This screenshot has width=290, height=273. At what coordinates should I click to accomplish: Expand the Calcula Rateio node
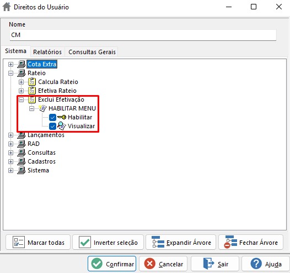(22, 82)
